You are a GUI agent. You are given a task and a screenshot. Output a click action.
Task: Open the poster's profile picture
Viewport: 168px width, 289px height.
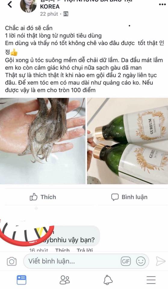click(x=28, y=5)
